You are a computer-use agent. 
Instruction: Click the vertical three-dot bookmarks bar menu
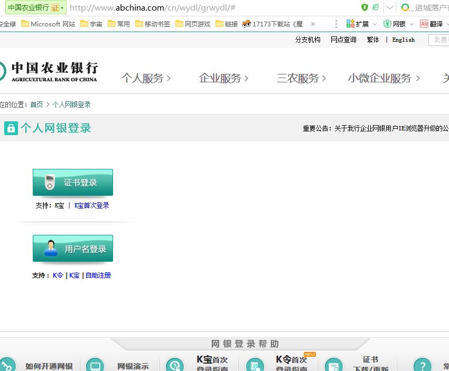(336, 24)
